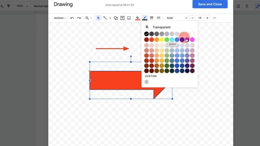The image size is (260, 146).
Task: Click the Paint format icon in Docs
Action: tap(9, 6)
